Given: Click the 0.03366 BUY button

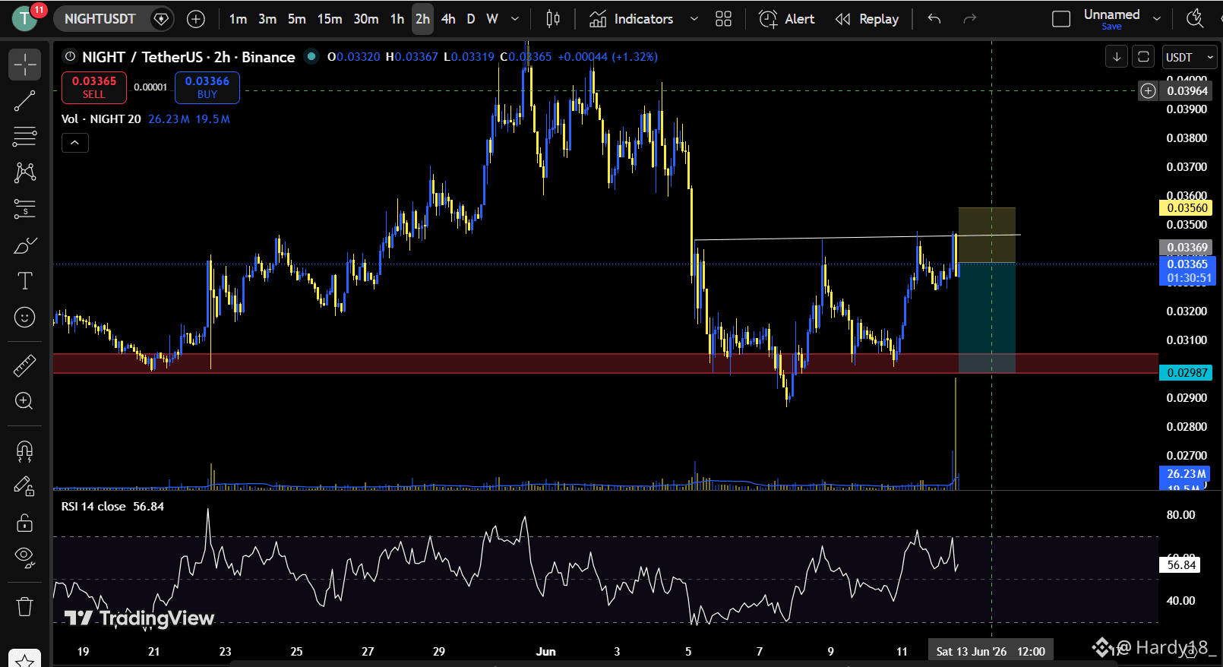Looking at the screenshot, I should click(x=207, y=87).
